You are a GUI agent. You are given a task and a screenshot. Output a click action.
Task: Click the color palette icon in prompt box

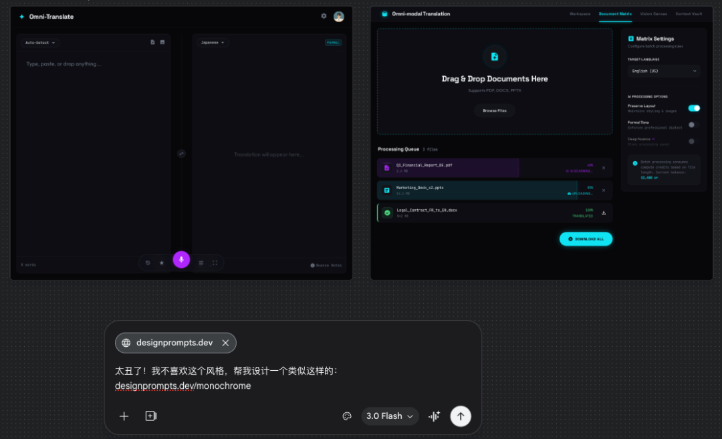tap(347, 416)
